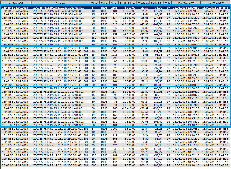Select the loss cell "-14 160,00"
The height and width of the screenshot is (169, 231).
(x=129, y=105)
